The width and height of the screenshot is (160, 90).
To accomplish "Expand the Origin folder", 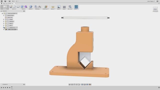I will click(4, 19).
